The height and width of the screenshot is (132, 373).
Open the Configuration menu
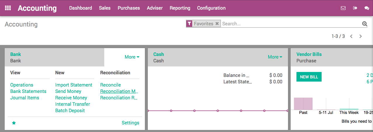point(211,8)
